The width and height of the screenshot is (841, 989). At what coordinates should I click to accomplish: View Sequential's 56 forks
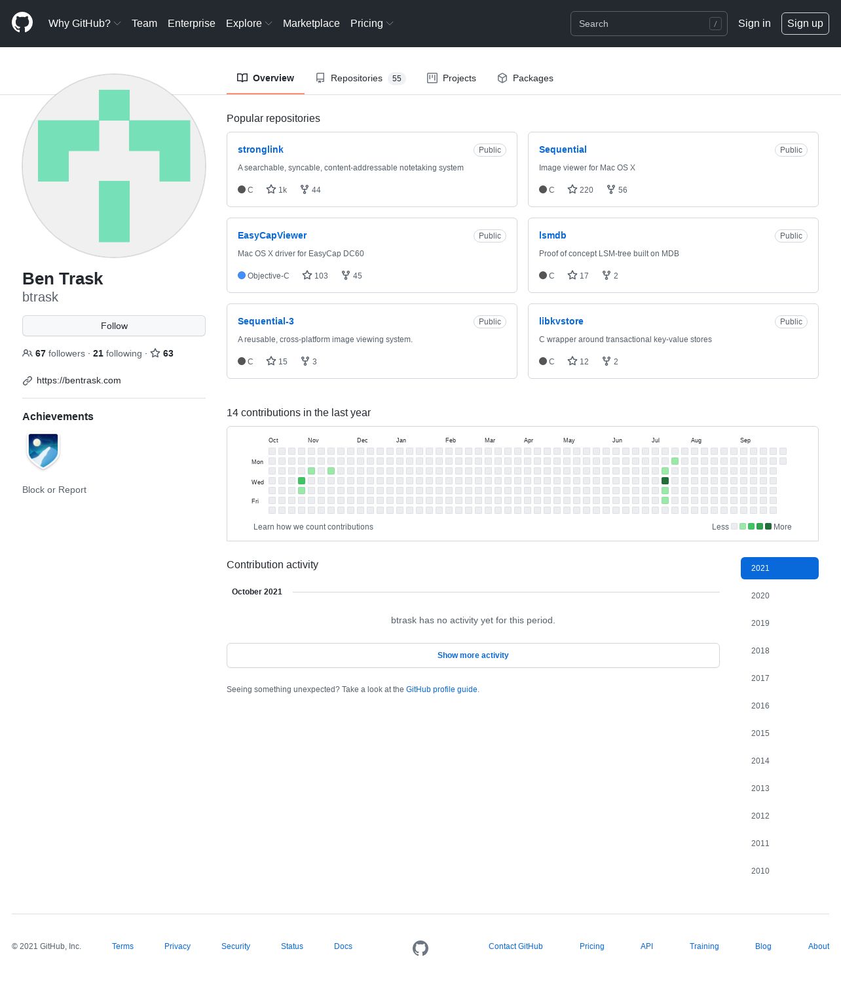[x=617, y=189]
